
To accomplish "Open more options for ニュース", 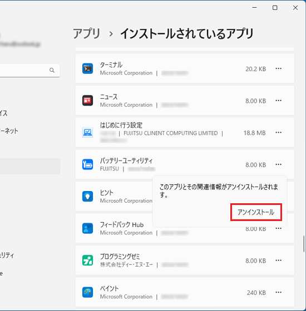I will [x=279, y=101].
